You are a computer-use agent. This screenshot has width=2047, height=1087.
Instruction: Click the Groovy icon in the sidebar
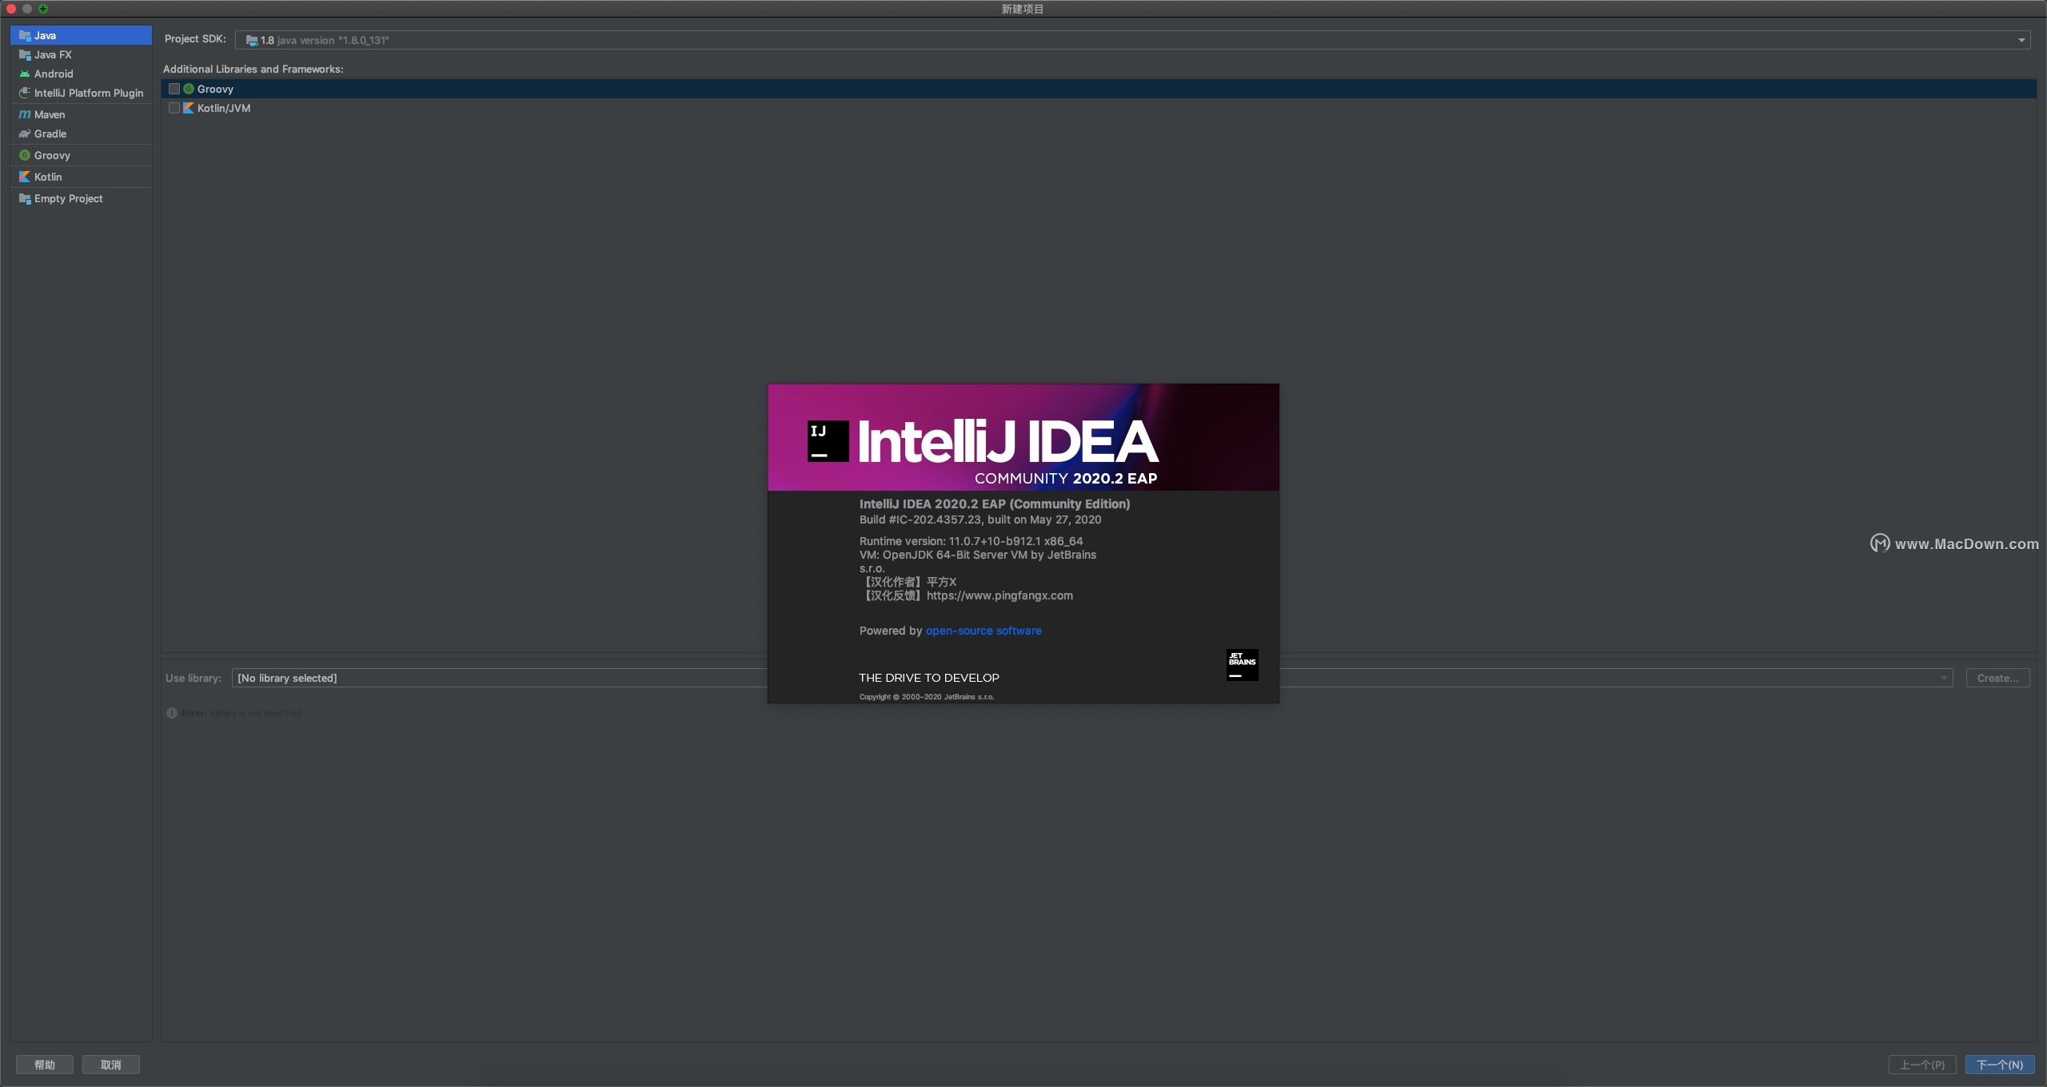[25, 156]
